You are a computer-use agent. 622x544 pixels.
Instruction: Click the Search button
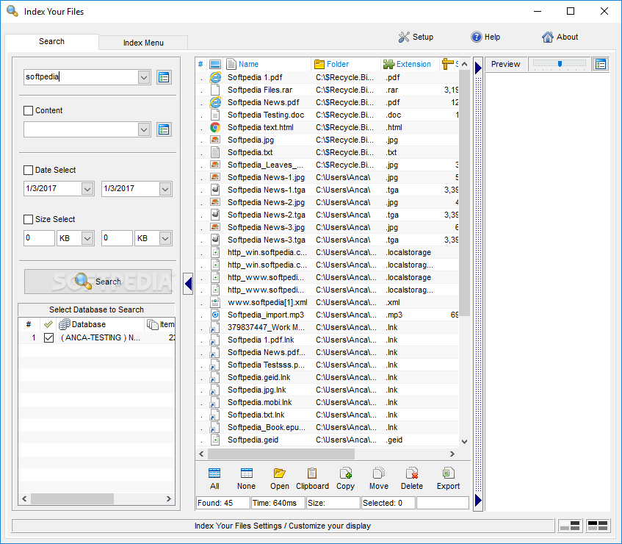[98, 282]
